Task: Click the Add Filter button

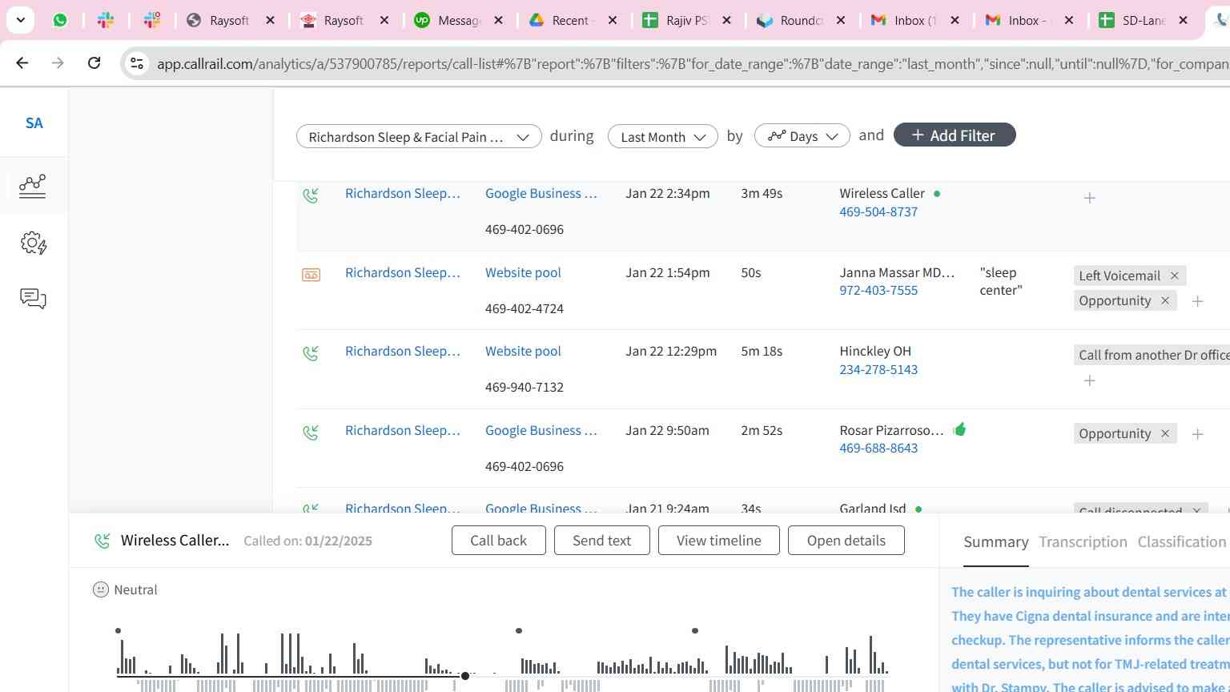Action: 955,135
